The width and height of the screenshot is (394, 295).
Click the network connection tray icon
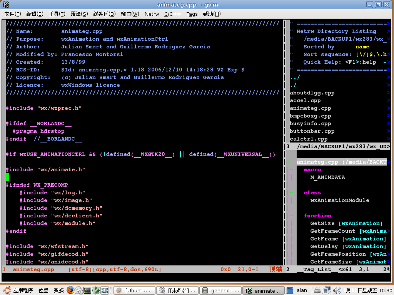[327, 290]
